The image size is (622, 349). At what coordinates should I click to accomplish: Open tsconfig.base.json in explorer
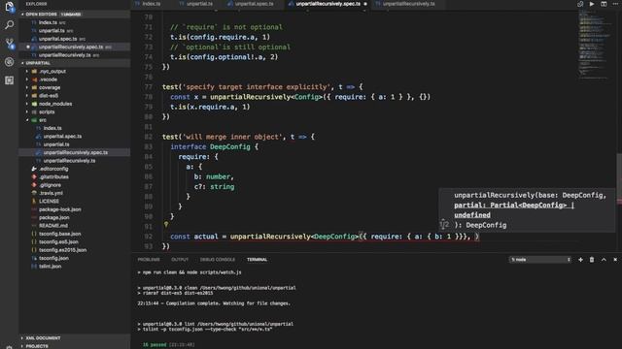(75, 234)
